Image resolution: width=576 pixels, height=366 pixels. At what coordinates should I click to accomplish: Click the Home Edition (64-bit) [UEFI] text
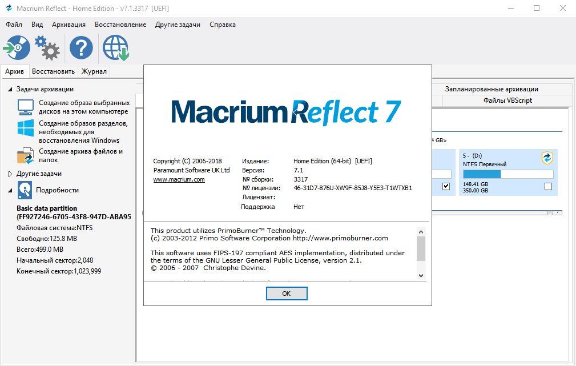pos(333,161)
